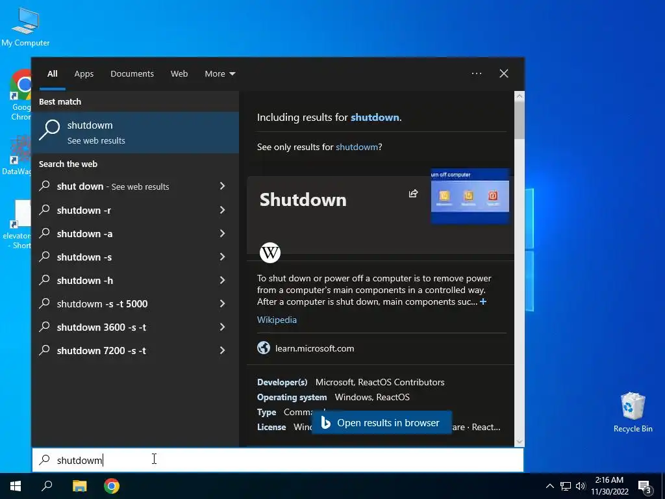Show hidden system tray icons

[549, 486]
